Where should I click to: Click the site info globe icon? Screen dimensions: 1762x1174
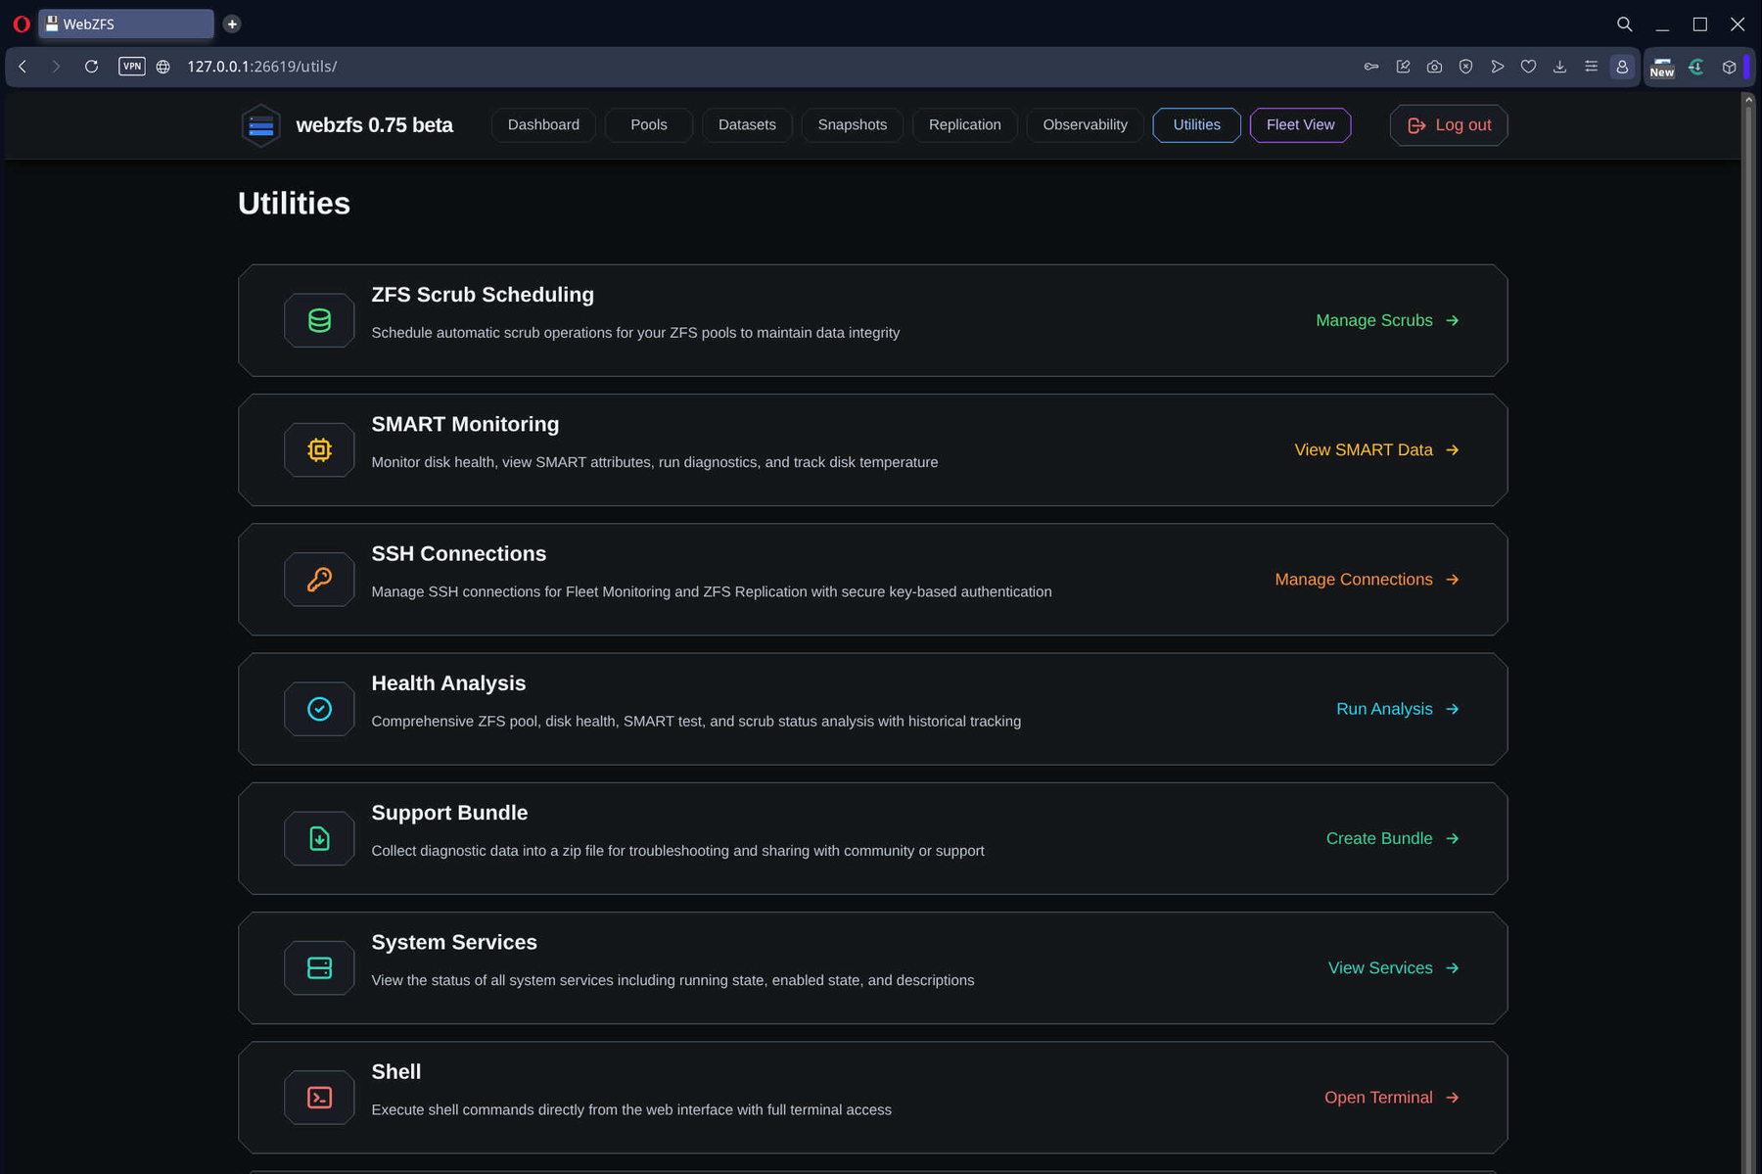[163, 67]
